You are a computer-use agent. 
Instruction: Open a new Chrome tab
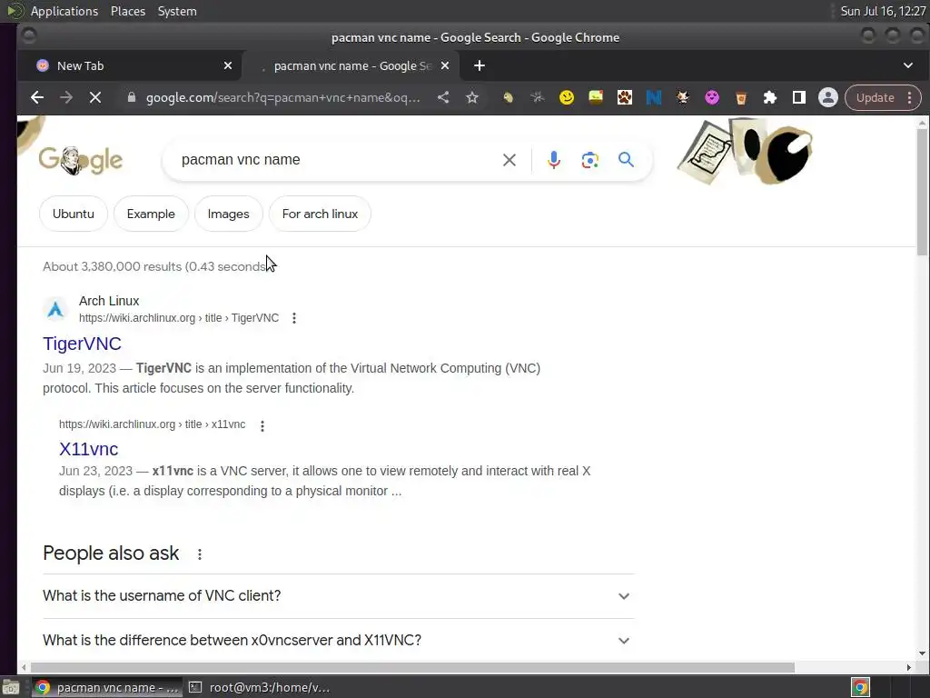[x=480, y=65]
